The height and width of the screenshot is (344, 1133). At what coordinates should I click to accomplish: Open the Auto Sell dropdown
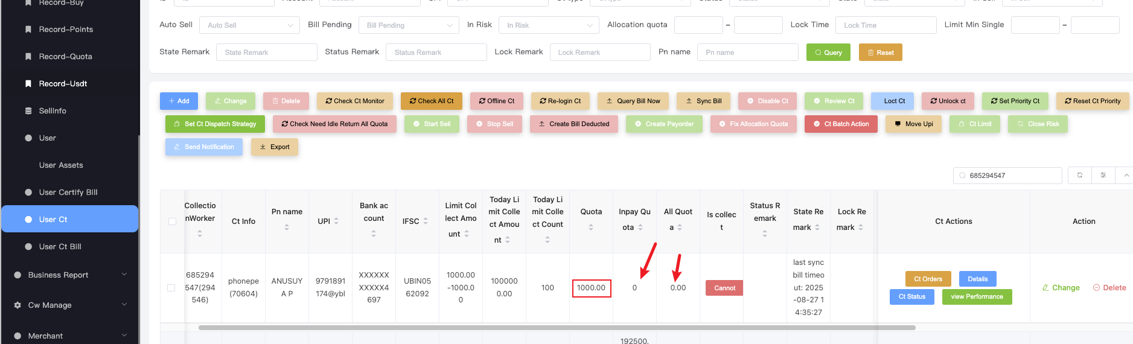point(249,25)
